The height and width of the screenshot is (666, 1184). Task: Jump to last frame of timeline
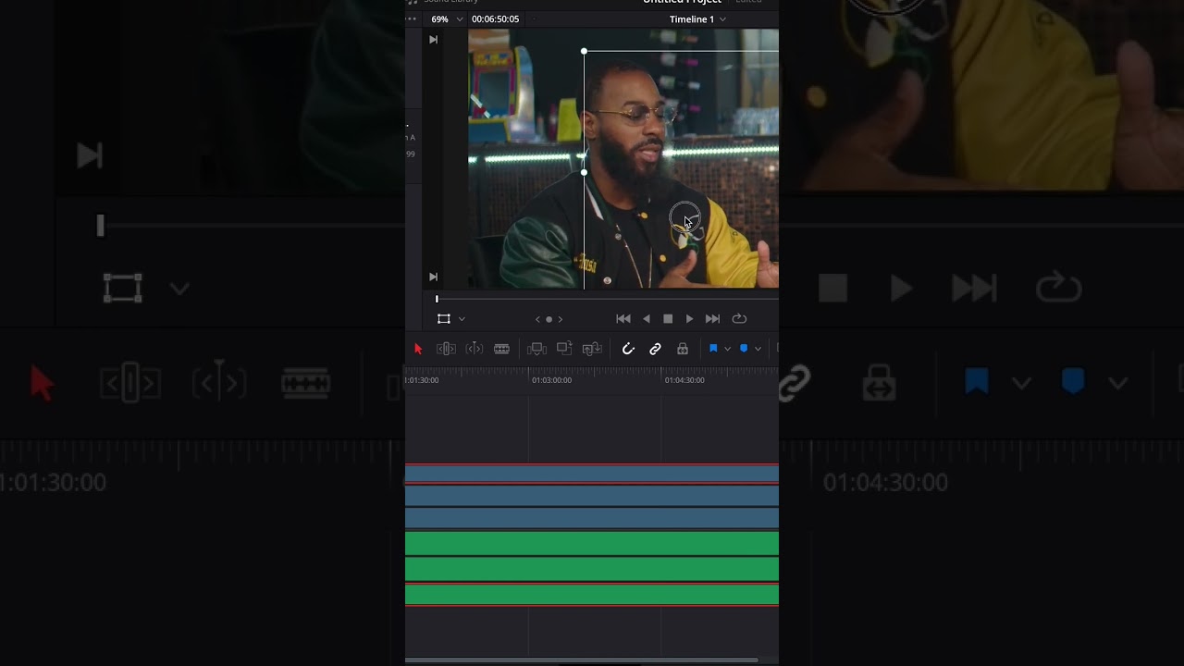pos(712,318)
